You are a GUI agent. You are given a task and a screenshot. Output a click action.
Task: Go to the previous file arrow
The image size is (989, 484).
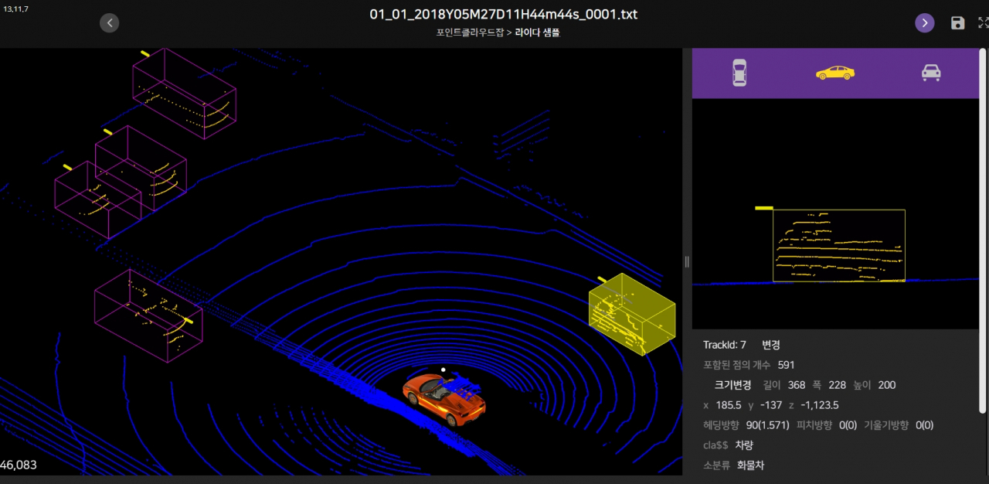(x=110, y=23)
